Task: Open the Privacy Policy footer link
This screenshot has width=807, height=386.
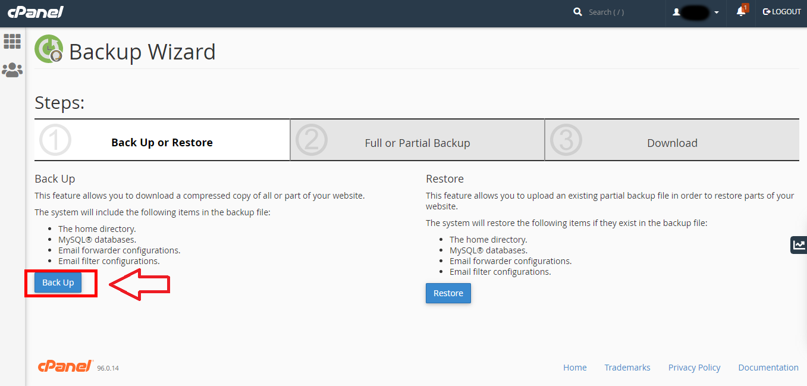Action: click(x=694, y=368)
